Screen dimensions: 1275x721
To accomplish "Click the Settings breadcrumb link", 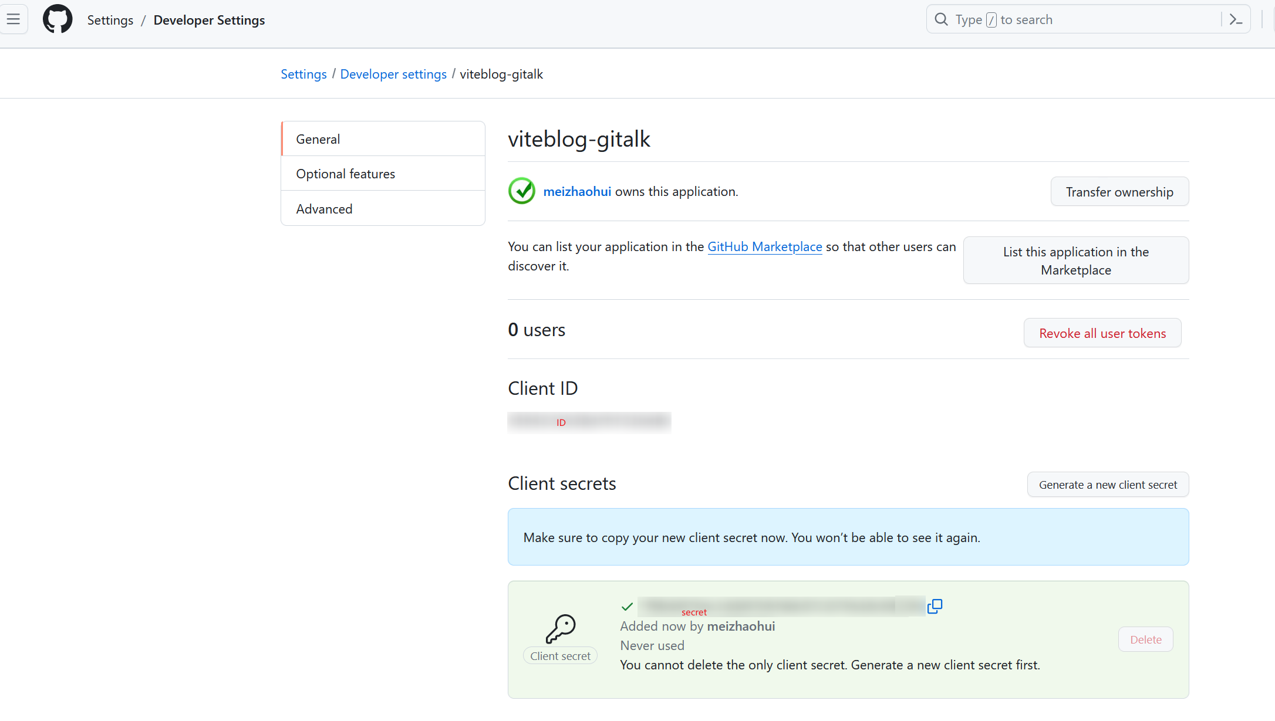I will pos(303,74).
